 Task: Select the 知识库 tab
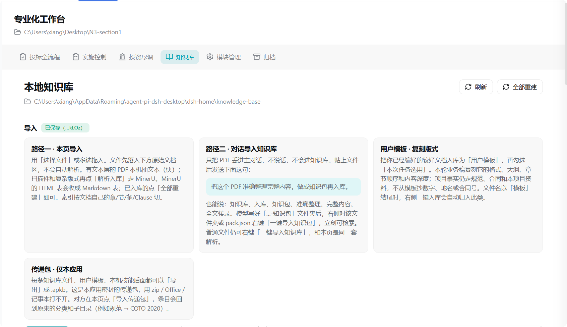click(180, 57)
